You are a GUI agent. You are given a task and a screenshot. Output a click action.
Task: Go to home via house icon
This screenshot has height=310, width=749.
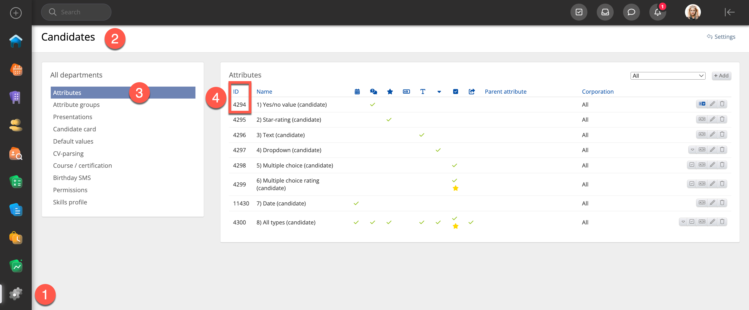coord(16,41)
